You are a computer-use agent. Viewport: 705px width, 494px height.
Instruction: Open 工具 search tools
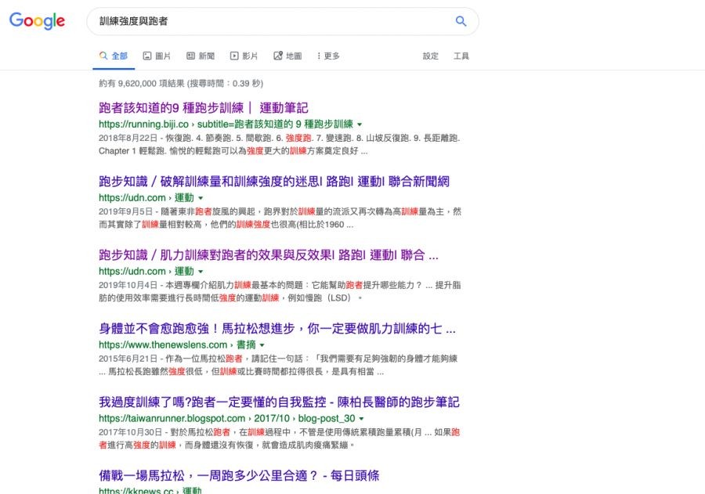coord(461,56)
